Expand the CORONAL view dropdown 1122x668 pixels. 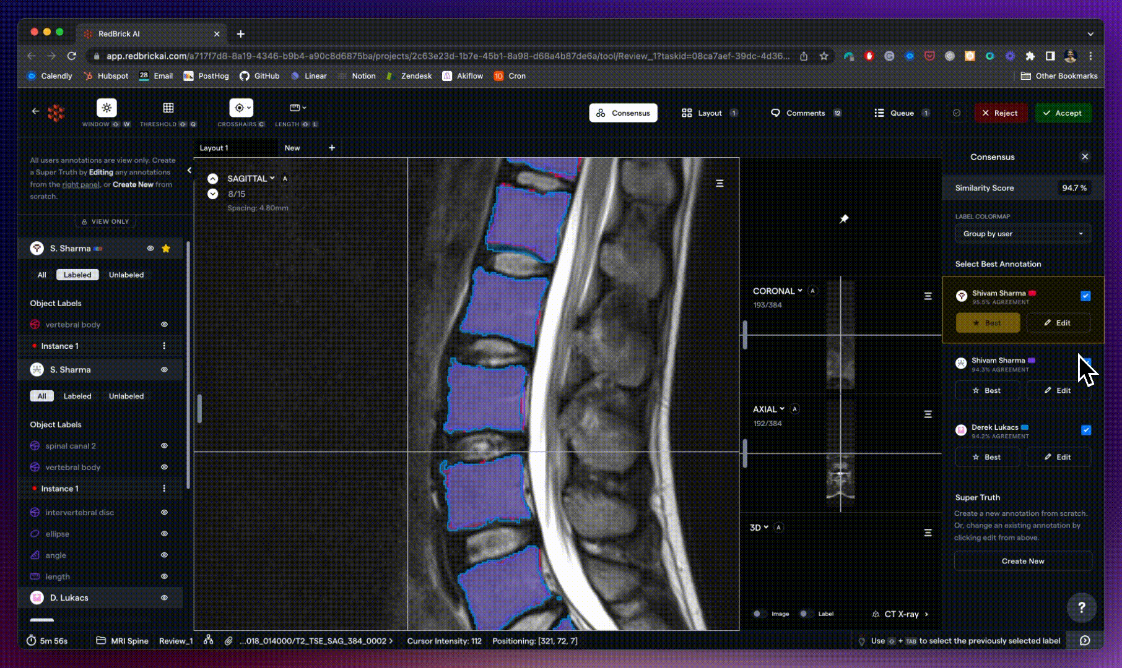click(x=777, y=291)
